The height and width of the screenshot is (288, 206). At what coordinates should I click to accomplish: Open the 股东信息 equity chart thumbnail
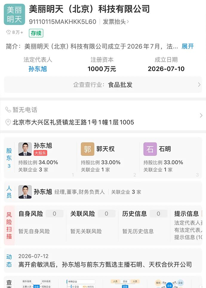point(37,284)
